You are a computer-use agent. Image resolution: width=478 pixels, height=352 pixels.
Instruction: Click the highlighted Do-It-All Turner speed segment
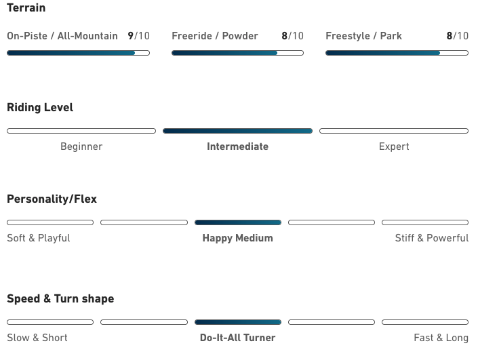click(x=237, y=322)
